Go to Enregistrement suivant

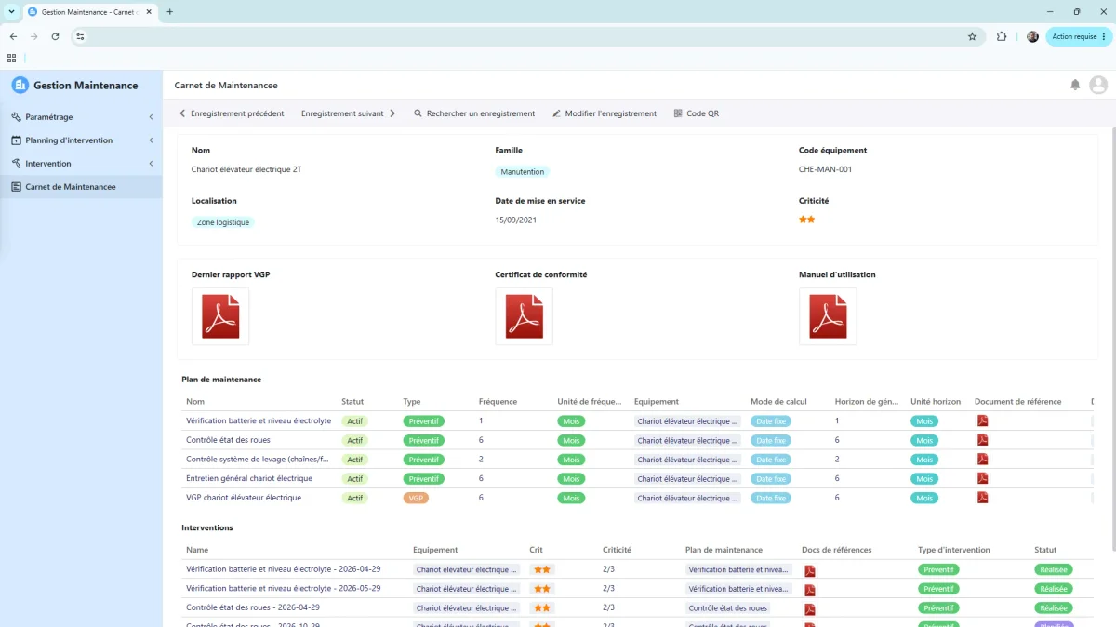coord(348,113)
